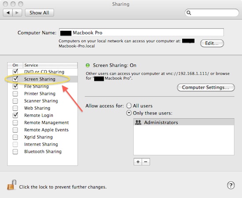Image resolution: width=242 pixels, height=198 pixels.
Task: Disable the Remote Login checkbox
Action: pos(15,115)
